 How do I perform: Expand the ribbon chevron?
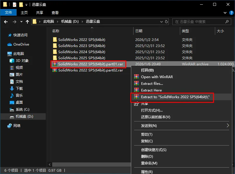(225, 13)
